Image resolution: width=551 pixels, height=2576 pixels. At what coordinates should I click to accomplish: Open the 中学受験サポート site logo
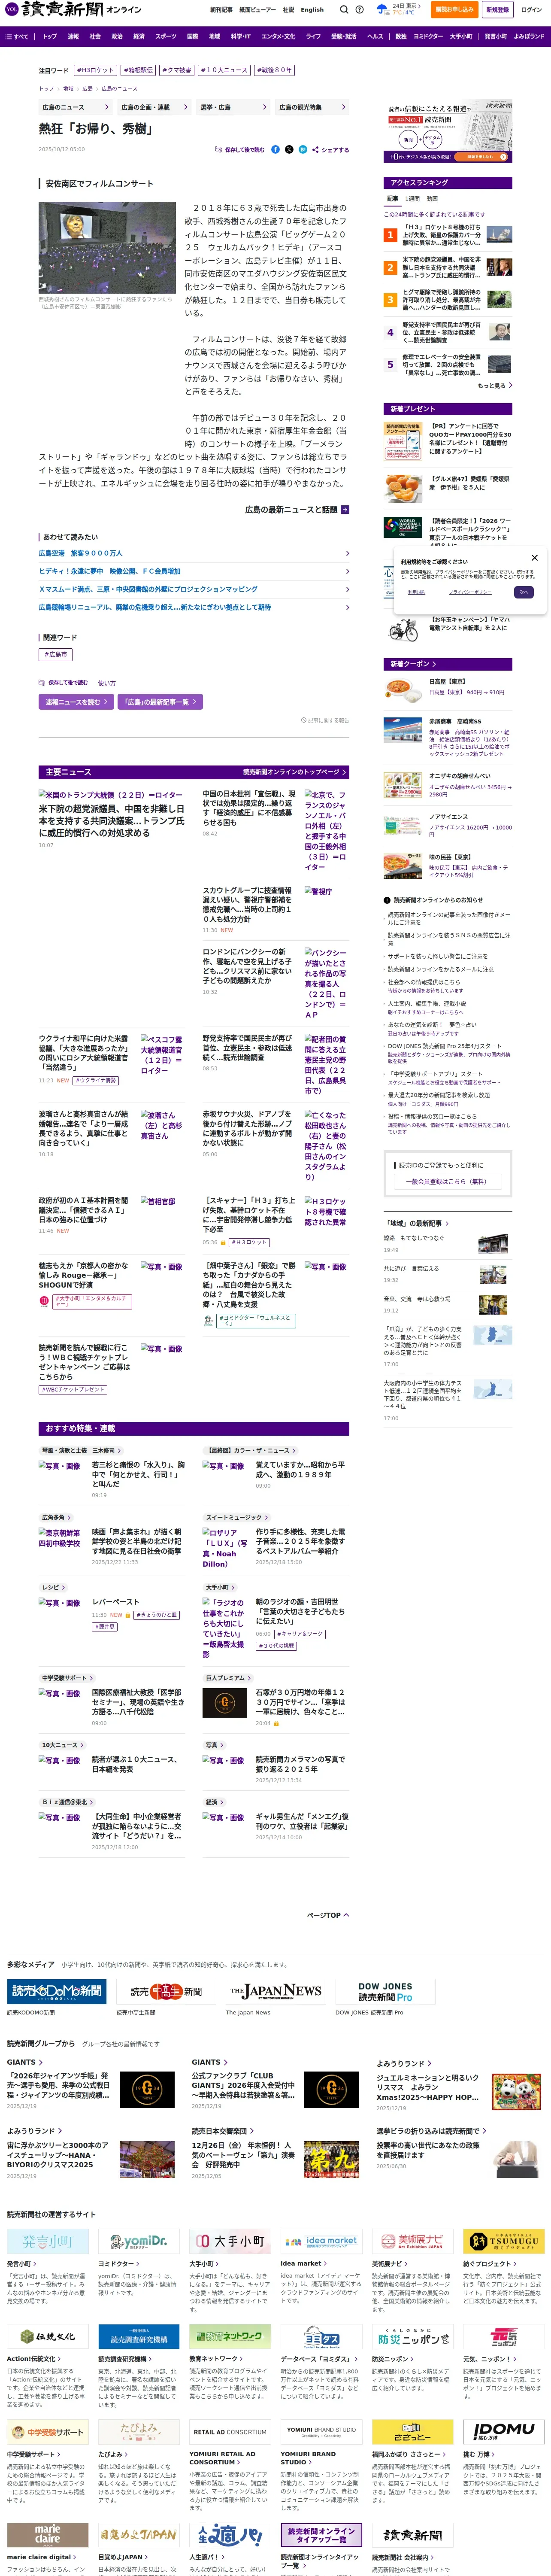tap(48, 2432)
